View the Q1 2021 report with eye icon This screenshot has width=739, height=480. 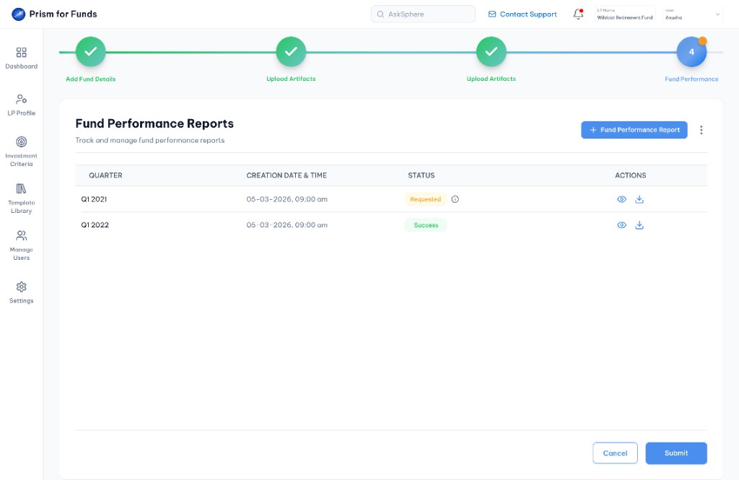(x=621, y=199)
